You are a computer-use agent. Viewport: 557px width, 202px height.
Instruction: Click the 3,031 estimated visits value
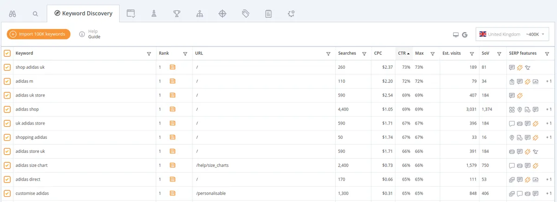[x=470, y=109]
